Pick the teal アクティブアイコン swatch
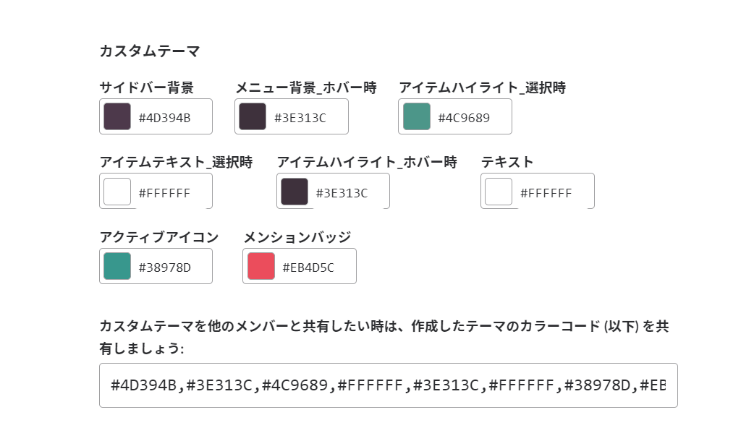 [x=117, y=266]
